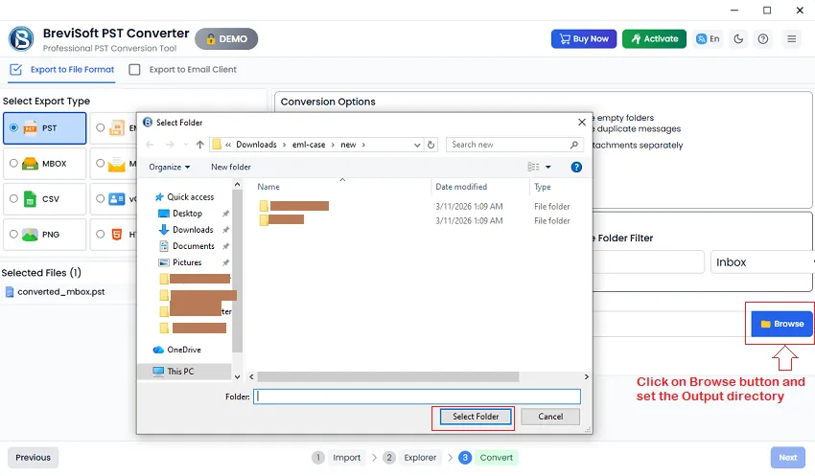
Task: Open Quick access in navigation tree
Action: (184, 196)
